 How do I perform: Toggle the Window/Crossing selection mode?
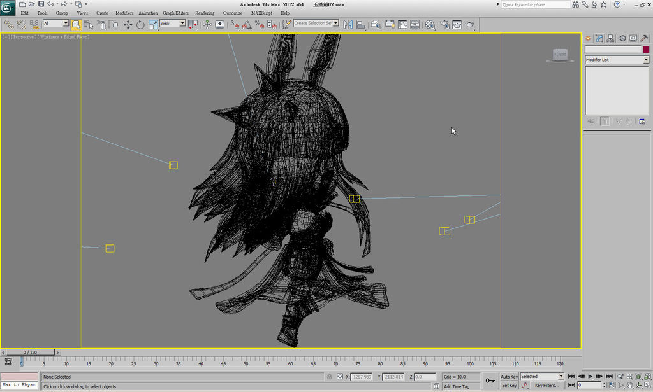click(x=114, y=25)
